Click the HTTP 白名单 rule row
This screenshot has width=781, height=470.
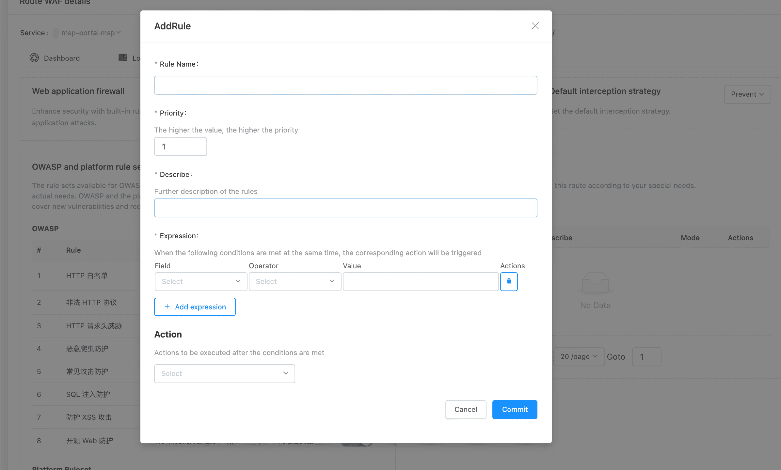click(x=86, y=275)
